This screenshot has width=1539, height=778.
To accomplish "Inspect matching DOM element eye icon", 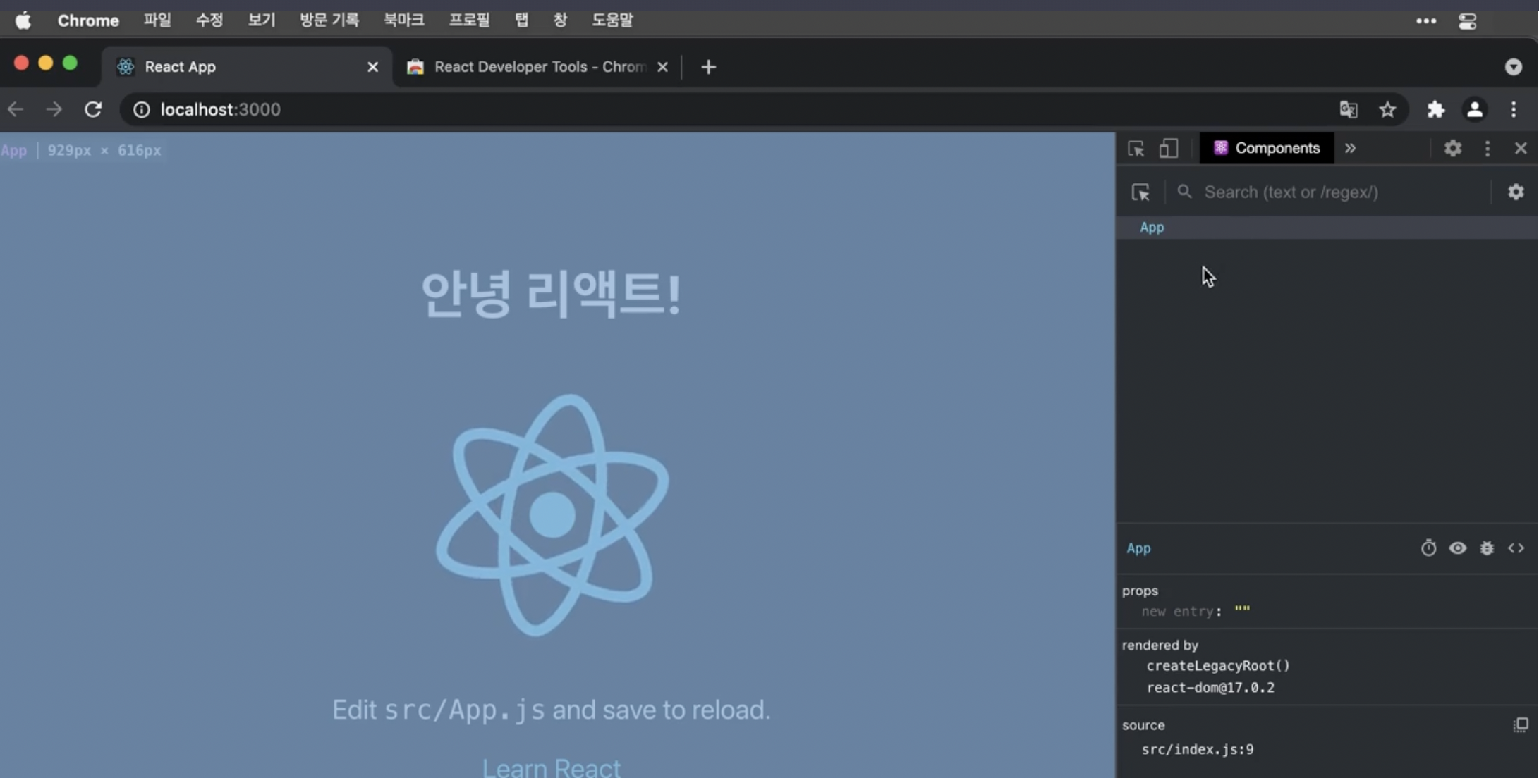I will pyautogui.click(x=1458, y=548).
